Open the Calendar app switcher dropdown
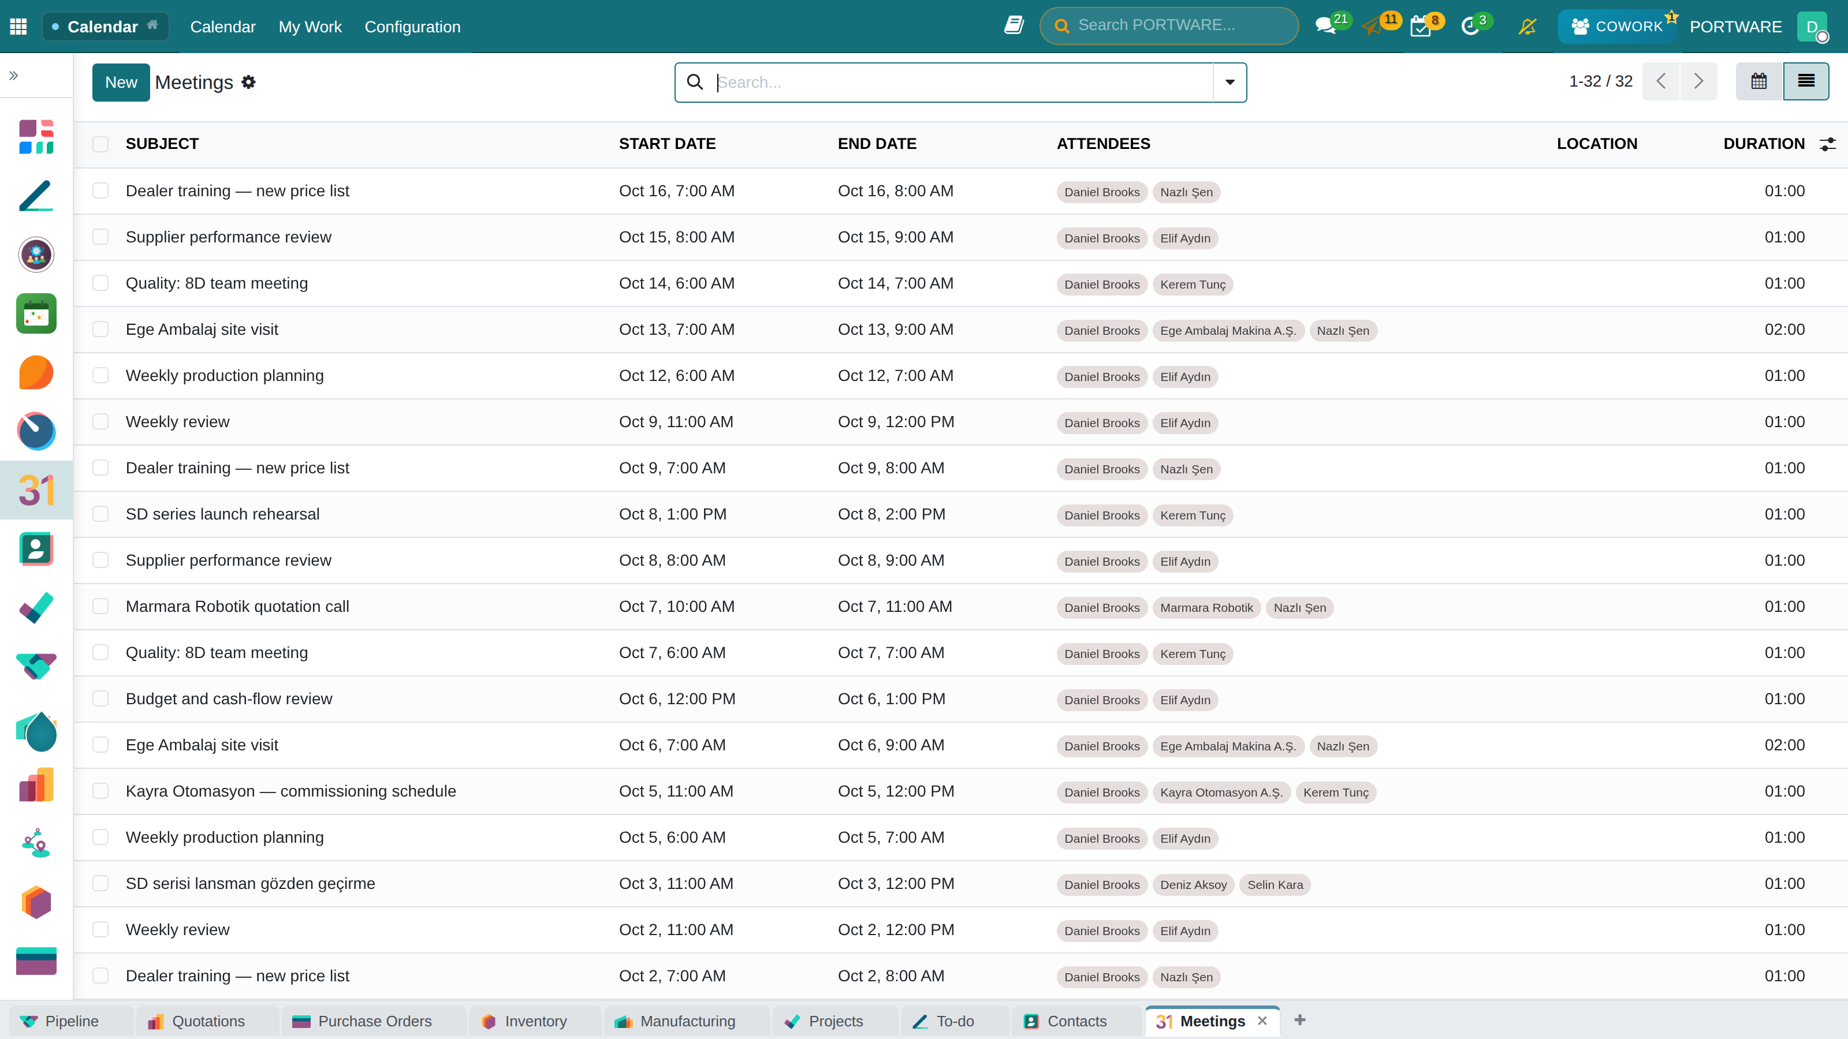This screenshot has width=1848, height=1039. pyautogui.click(x=106, y=27)
